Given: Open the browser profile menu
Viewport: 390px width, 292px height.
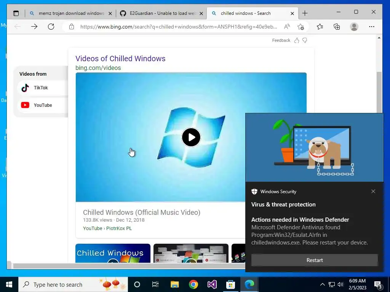Looking at the screenshot, I should coord(354,27).
